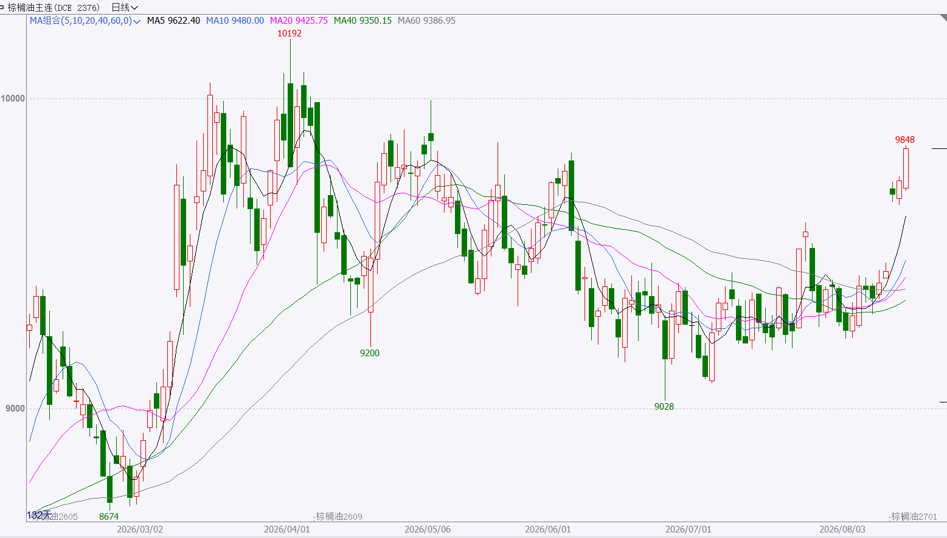The image size is (947, 538).
Task: Click the 9000 price axis label
Action: (x=15, y=409)
